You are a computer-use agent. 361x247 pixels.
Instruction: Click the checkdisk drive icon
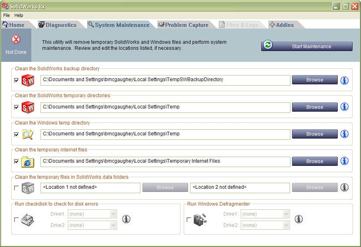(x=28, y=220)
